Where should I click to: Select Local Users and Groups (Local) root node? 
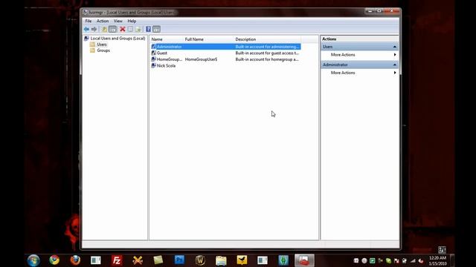click(118, 39)
